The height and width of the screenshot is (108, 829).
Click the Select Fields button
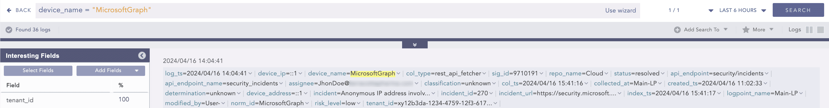(38, 71)
